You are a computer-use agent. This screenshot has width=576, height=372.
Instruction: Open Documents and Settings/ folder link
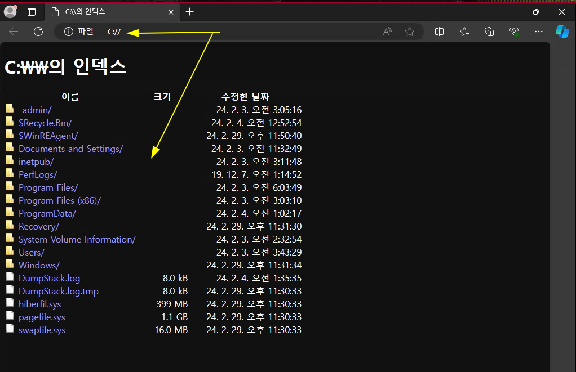[x=71, y=149]
